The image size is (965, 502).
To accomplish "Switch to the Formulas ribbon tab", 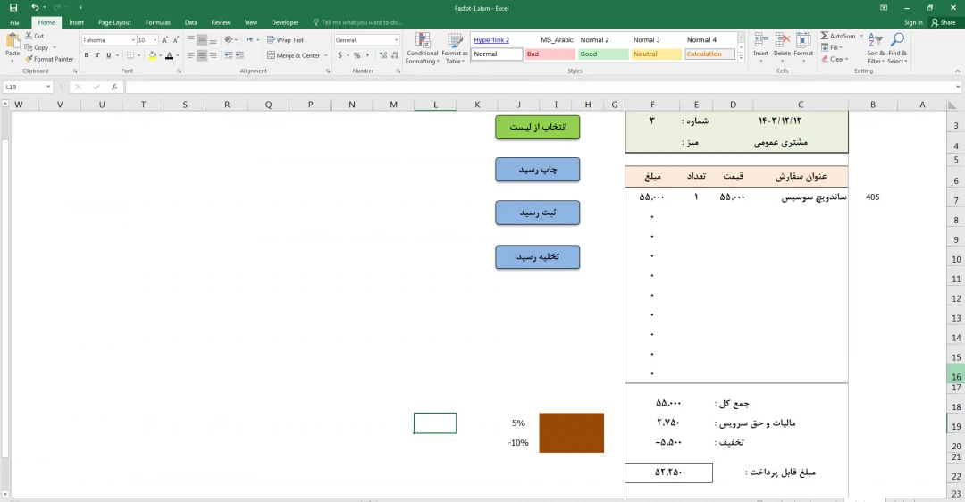I will point(157,22).
